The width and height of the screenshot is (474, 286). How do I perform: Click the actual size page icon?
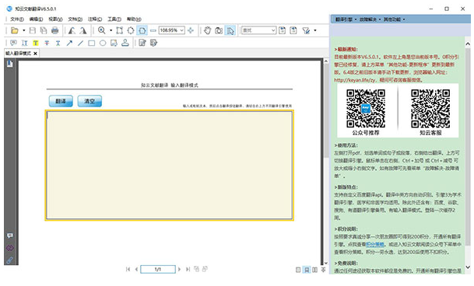tap(119, 30)
